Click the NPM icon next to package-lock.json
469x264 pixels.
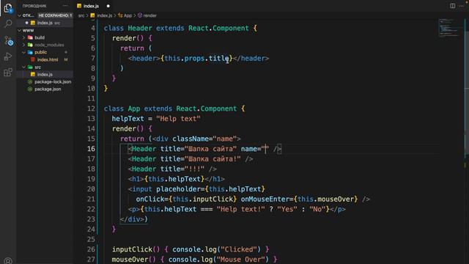30,81
